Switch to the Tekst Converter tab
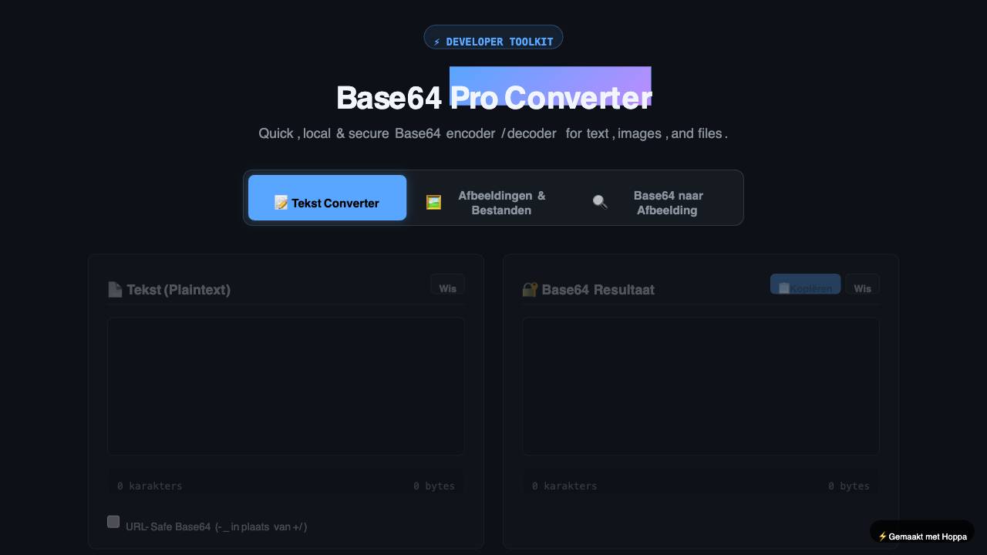Screen dimensions: 987x555 tap(327, 198)
